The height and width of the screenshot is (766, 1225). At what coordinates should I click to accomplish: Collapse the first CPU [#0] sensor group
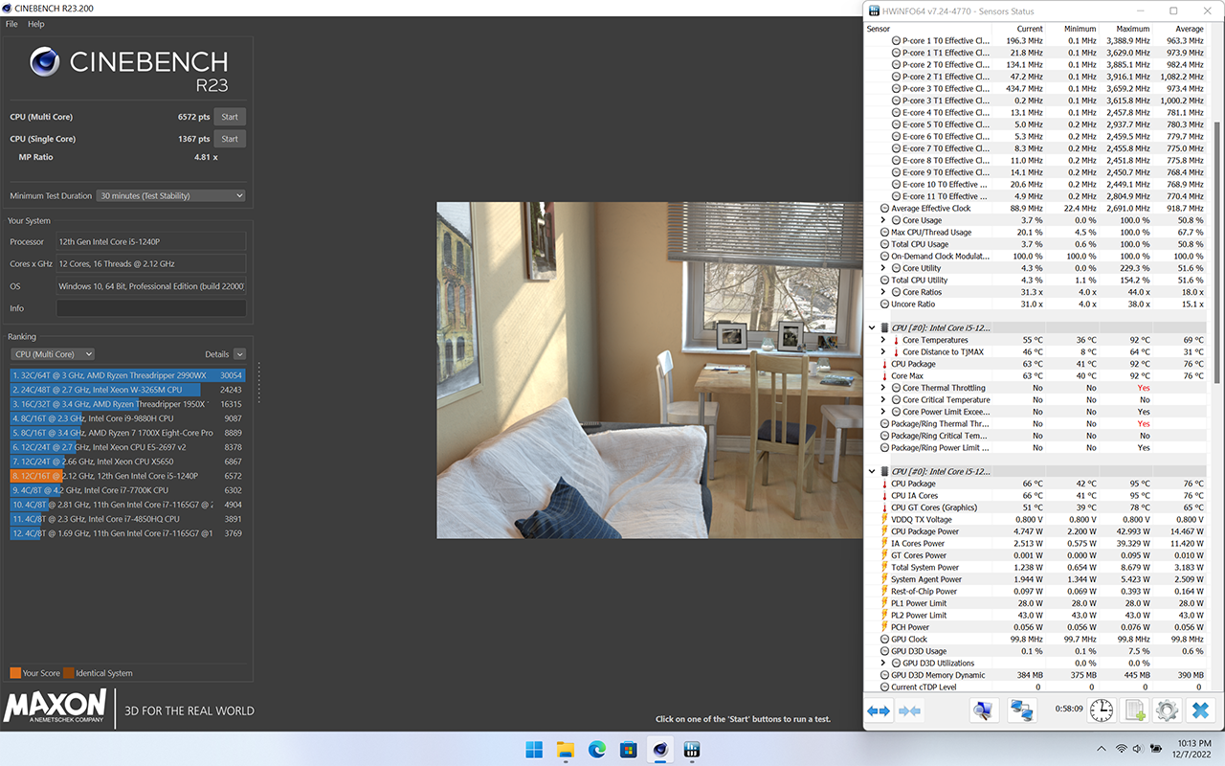pos(871,328)
